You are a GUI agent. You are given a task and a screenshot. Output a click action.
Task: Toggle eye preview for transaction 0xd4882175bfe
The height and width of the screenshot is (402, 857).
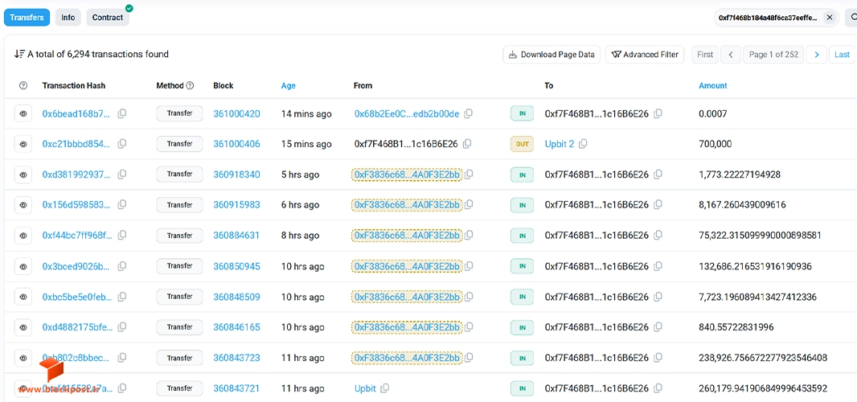[23, 327]
